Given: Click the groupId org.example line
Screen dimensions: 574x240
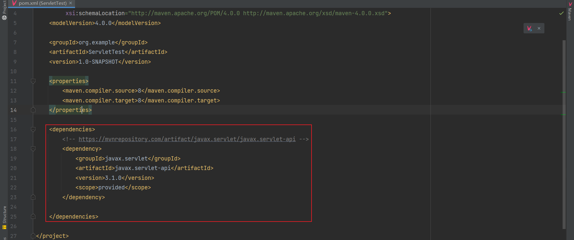Looking at the screenshot, I should [x=98, y=42].
